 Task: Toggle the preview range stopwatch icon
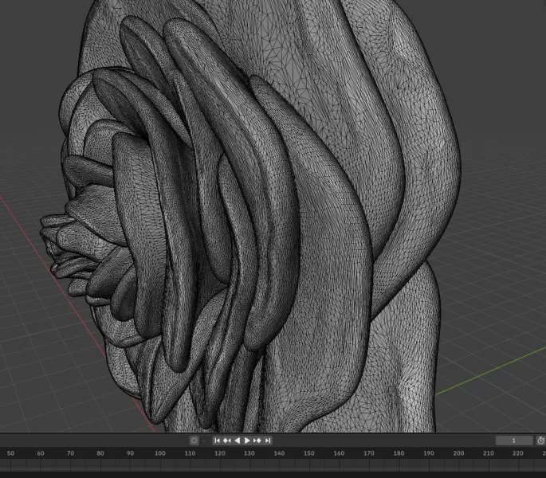540,441
